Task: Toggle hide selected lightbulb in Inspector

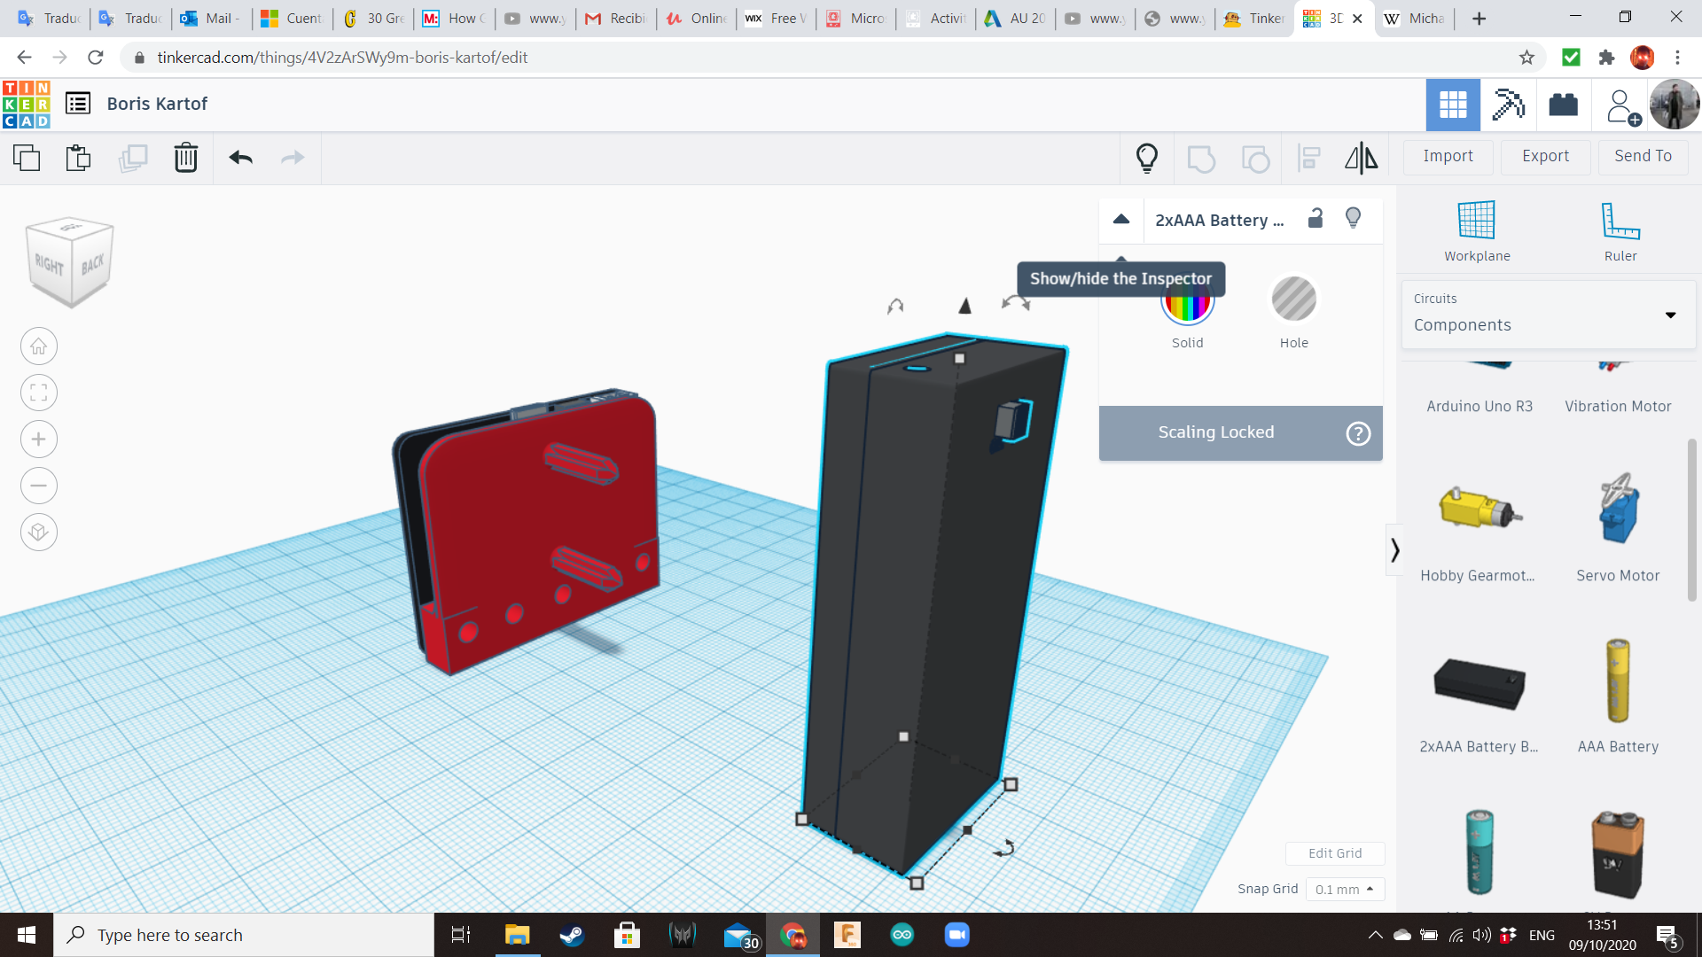Action: (x=1353, y=219)
